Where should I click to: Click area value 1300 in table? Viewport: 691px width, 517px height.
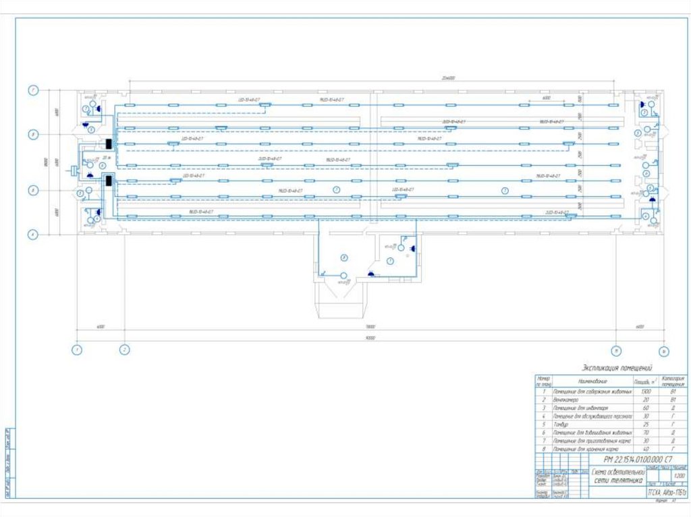tap(646, 392)
